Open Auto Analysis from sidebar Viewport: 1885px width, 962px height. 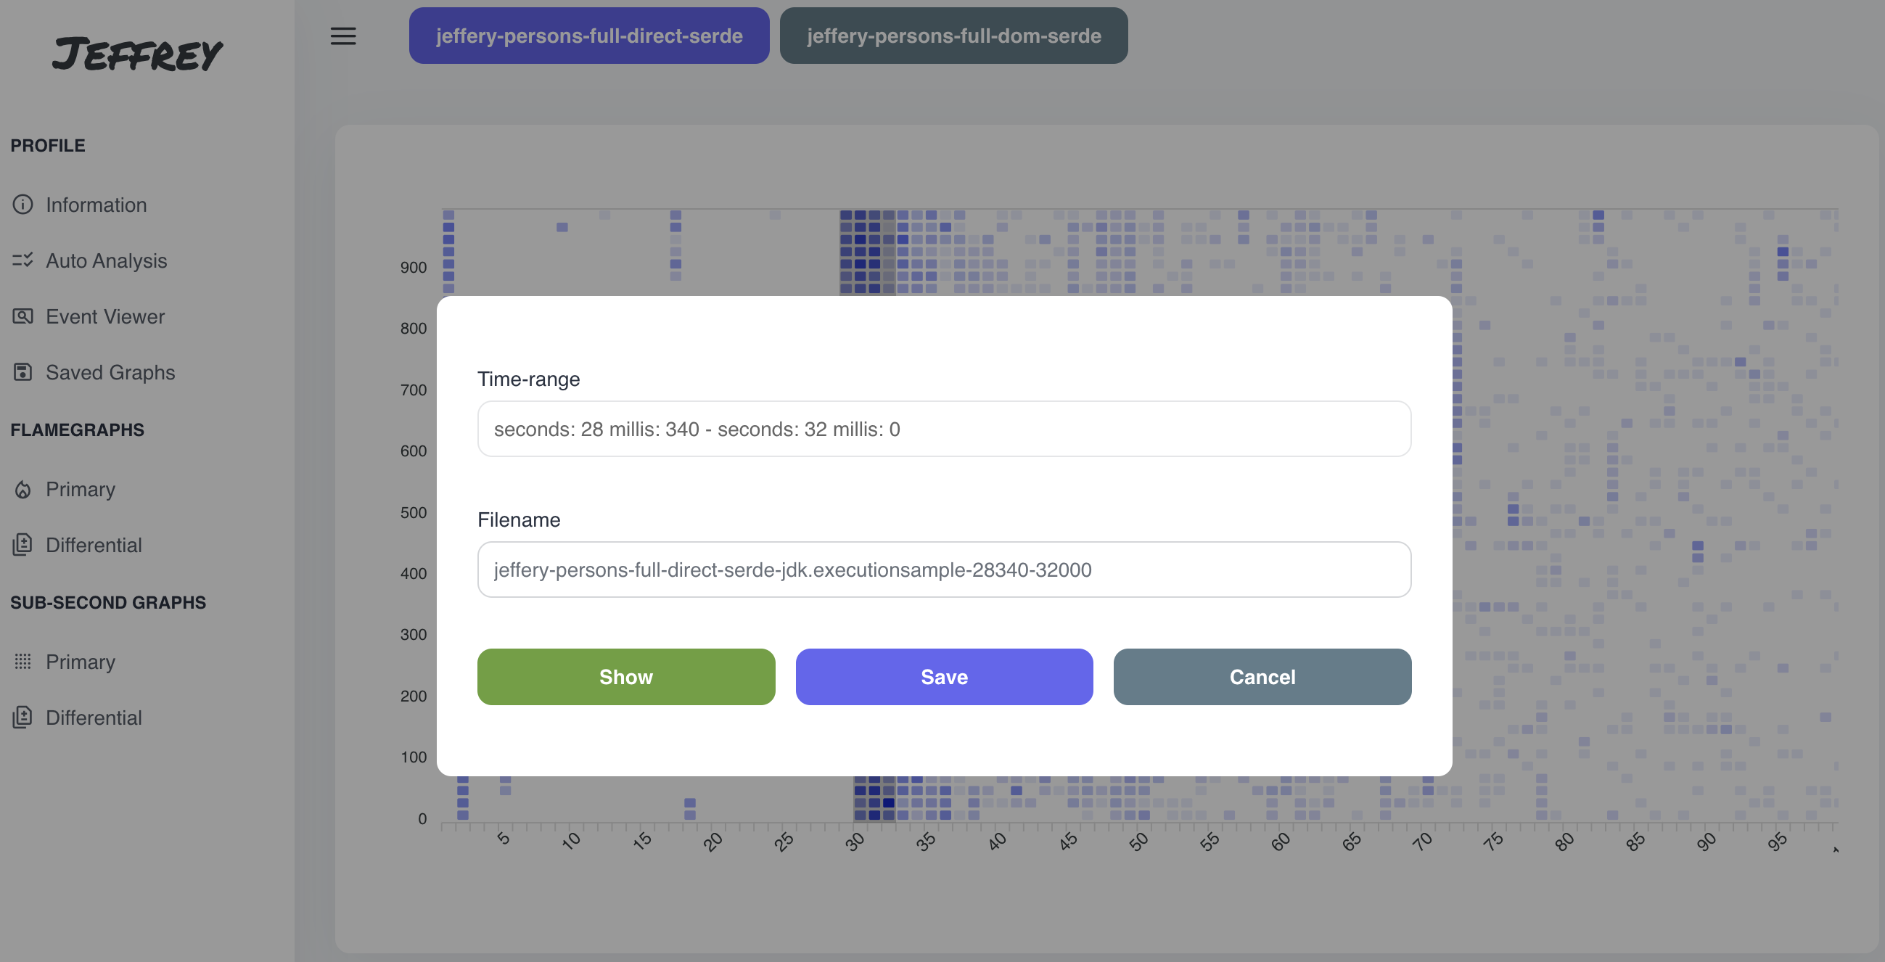click(106, 260)
